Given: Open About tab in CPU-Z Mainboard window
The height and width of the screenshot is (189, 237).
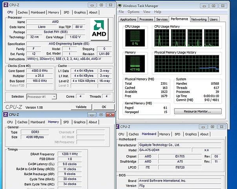Looking at the screenshot, I should tap(204, 134).
